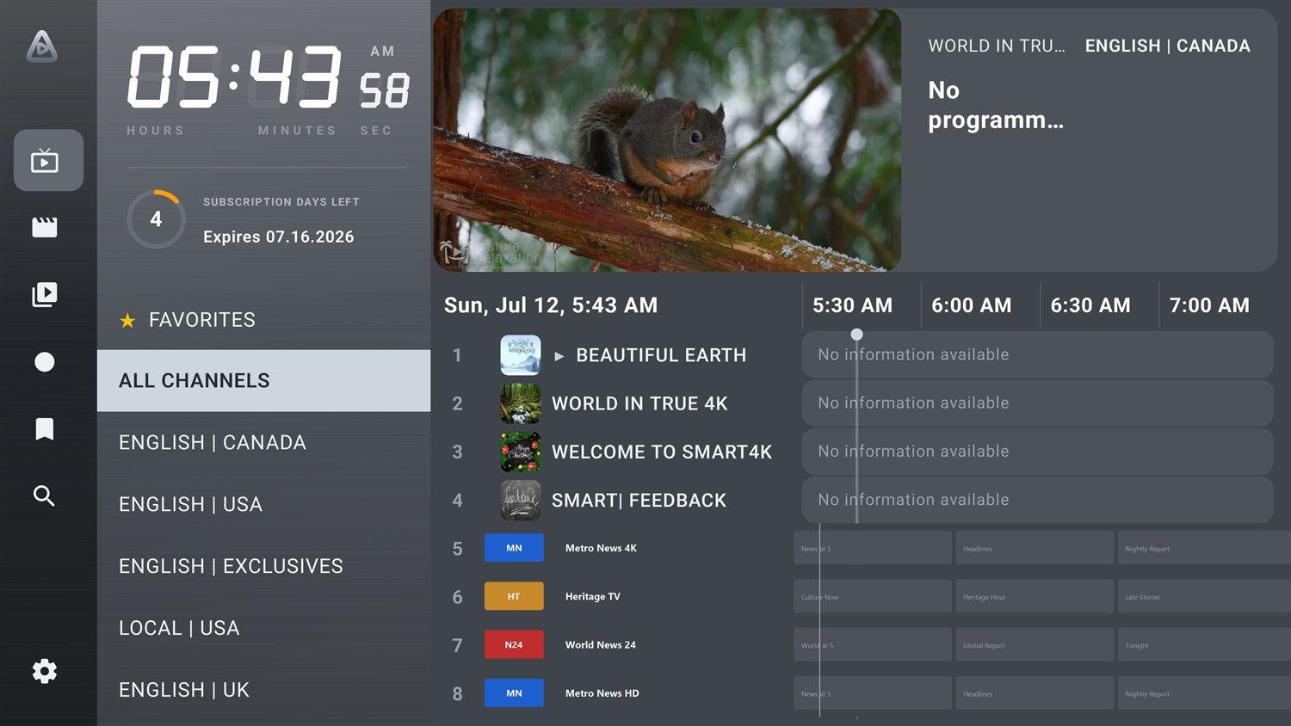Open the Series playlist icon
The height and width of the screenshot is (726, 1291).
tap(45, 294)
